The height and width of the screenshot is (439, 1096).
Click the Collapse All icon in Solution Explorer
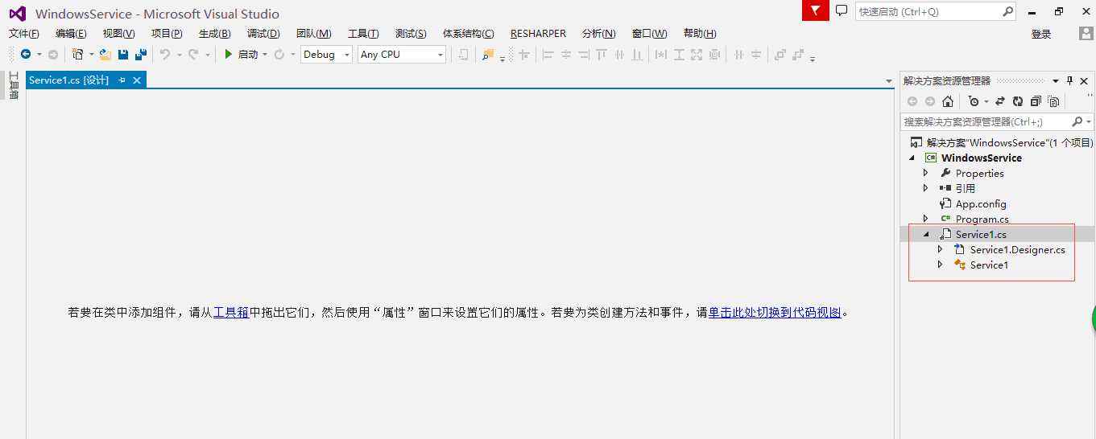tap(1036, 101)
